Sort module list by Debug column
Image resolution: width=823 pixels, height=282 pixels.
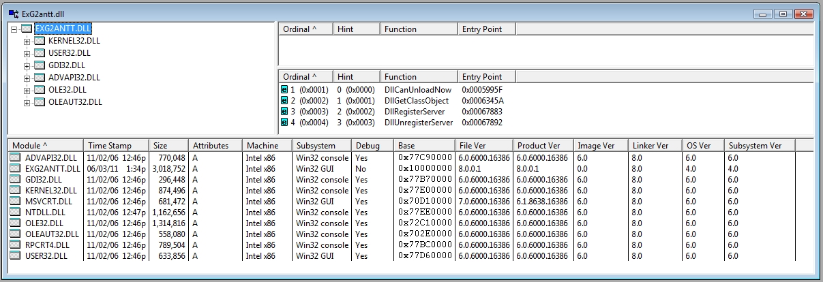[372, 146]
